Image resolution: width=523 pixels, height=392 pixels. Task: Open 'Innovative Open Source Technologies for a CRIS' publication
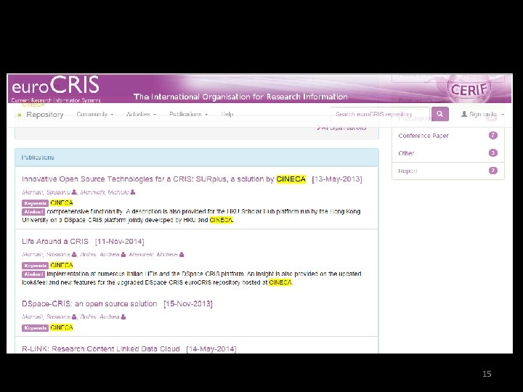[x=163, y=179]
